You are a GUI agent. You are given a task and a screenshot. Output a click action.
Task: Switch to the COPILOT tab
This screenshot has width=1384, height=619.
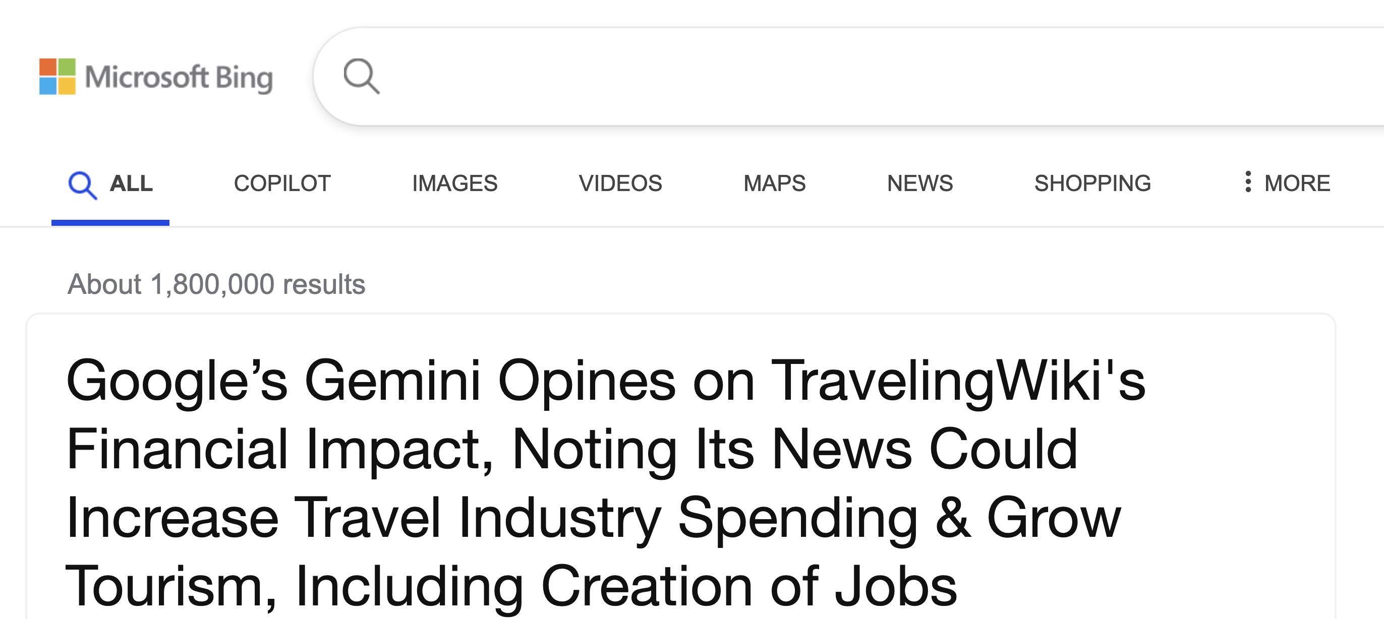point(282,183)
